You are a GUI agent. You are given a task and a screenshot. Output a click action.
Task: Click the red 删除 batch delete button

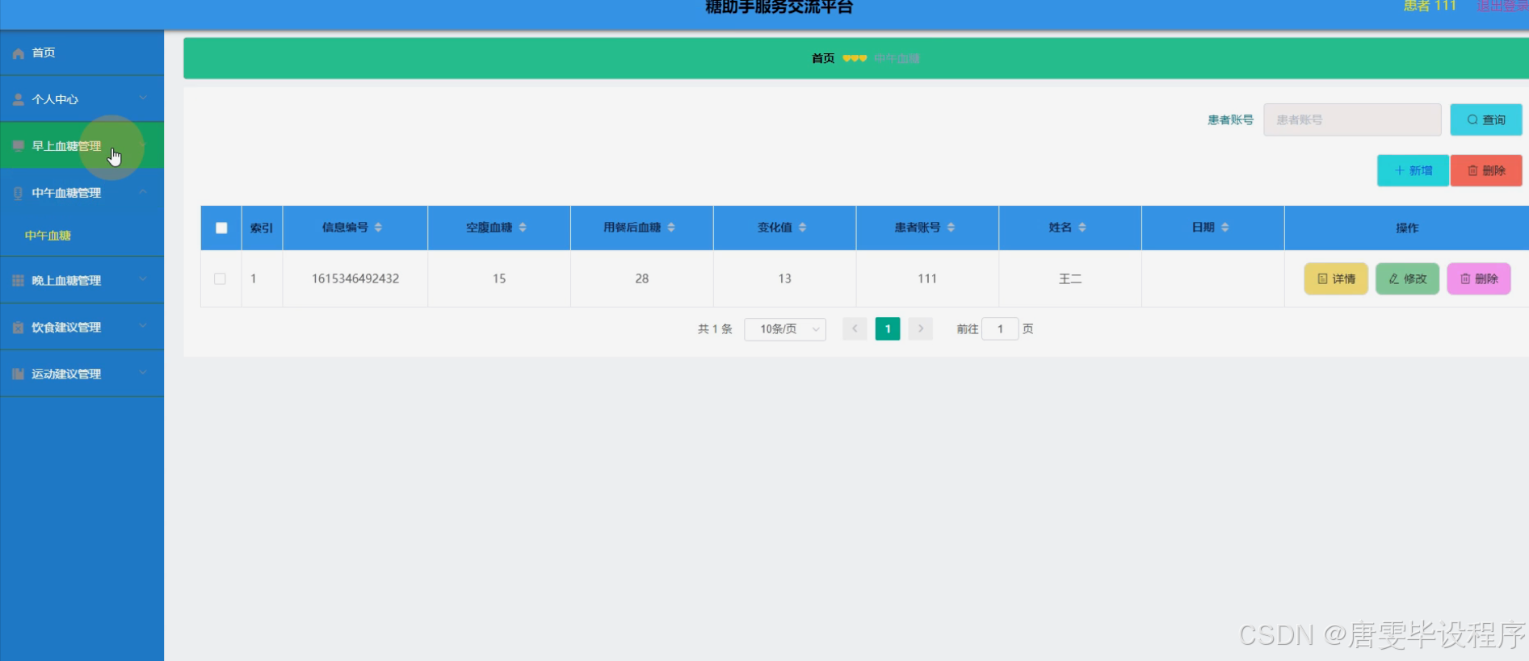pos(1486,170)
